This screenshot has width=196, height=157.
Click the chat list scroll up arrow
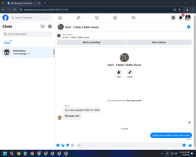[x=54, y=48]
